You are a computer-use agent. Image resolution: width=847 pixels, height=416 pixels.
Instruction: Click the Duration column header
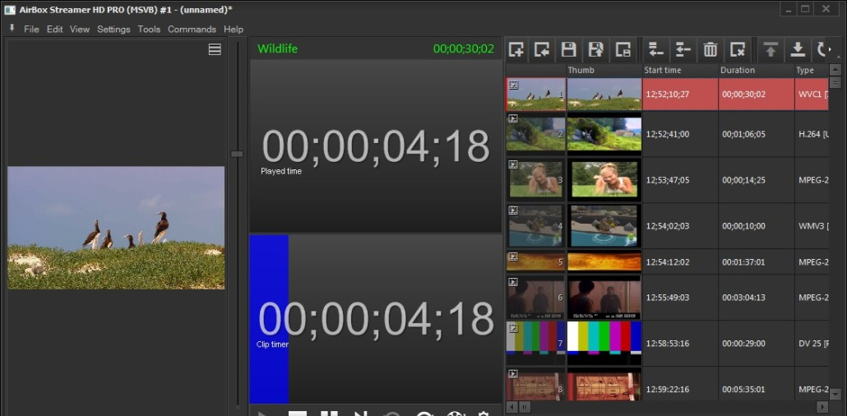coord(757,70)
